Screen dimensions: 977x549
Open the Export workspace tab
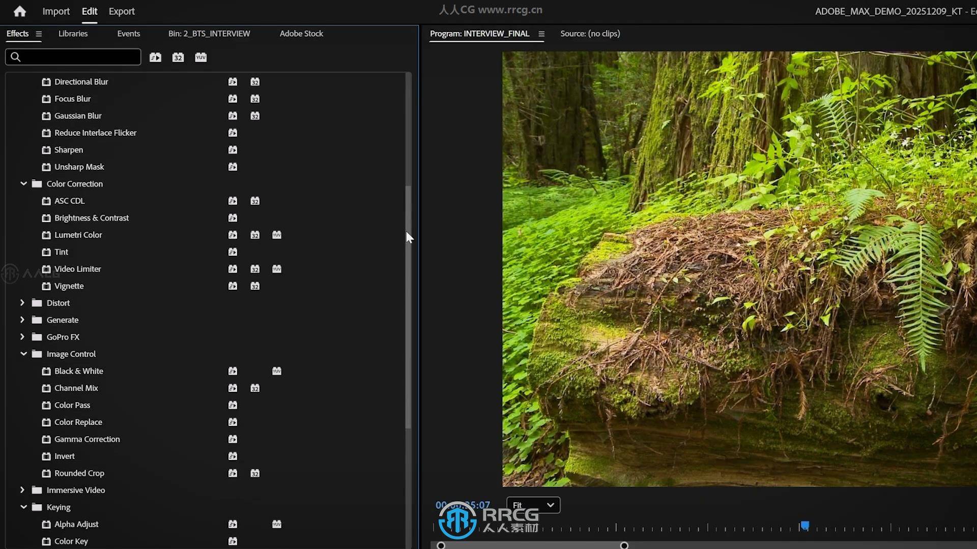122,11
